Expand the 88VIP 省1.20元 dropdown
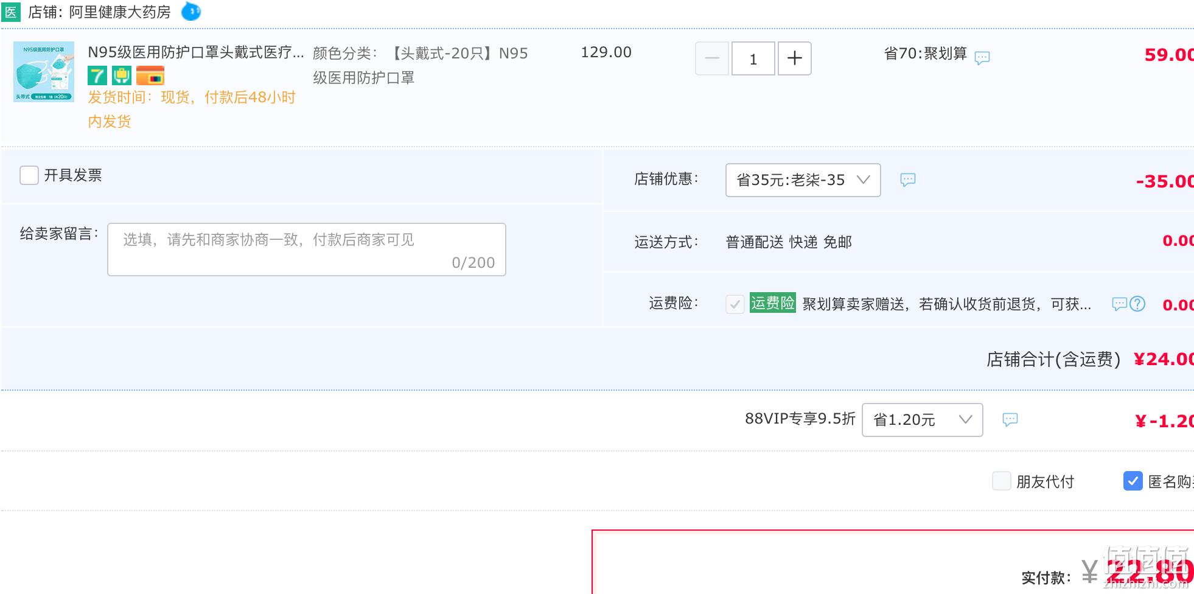The image size is (1194, 594). coord(923,420)
